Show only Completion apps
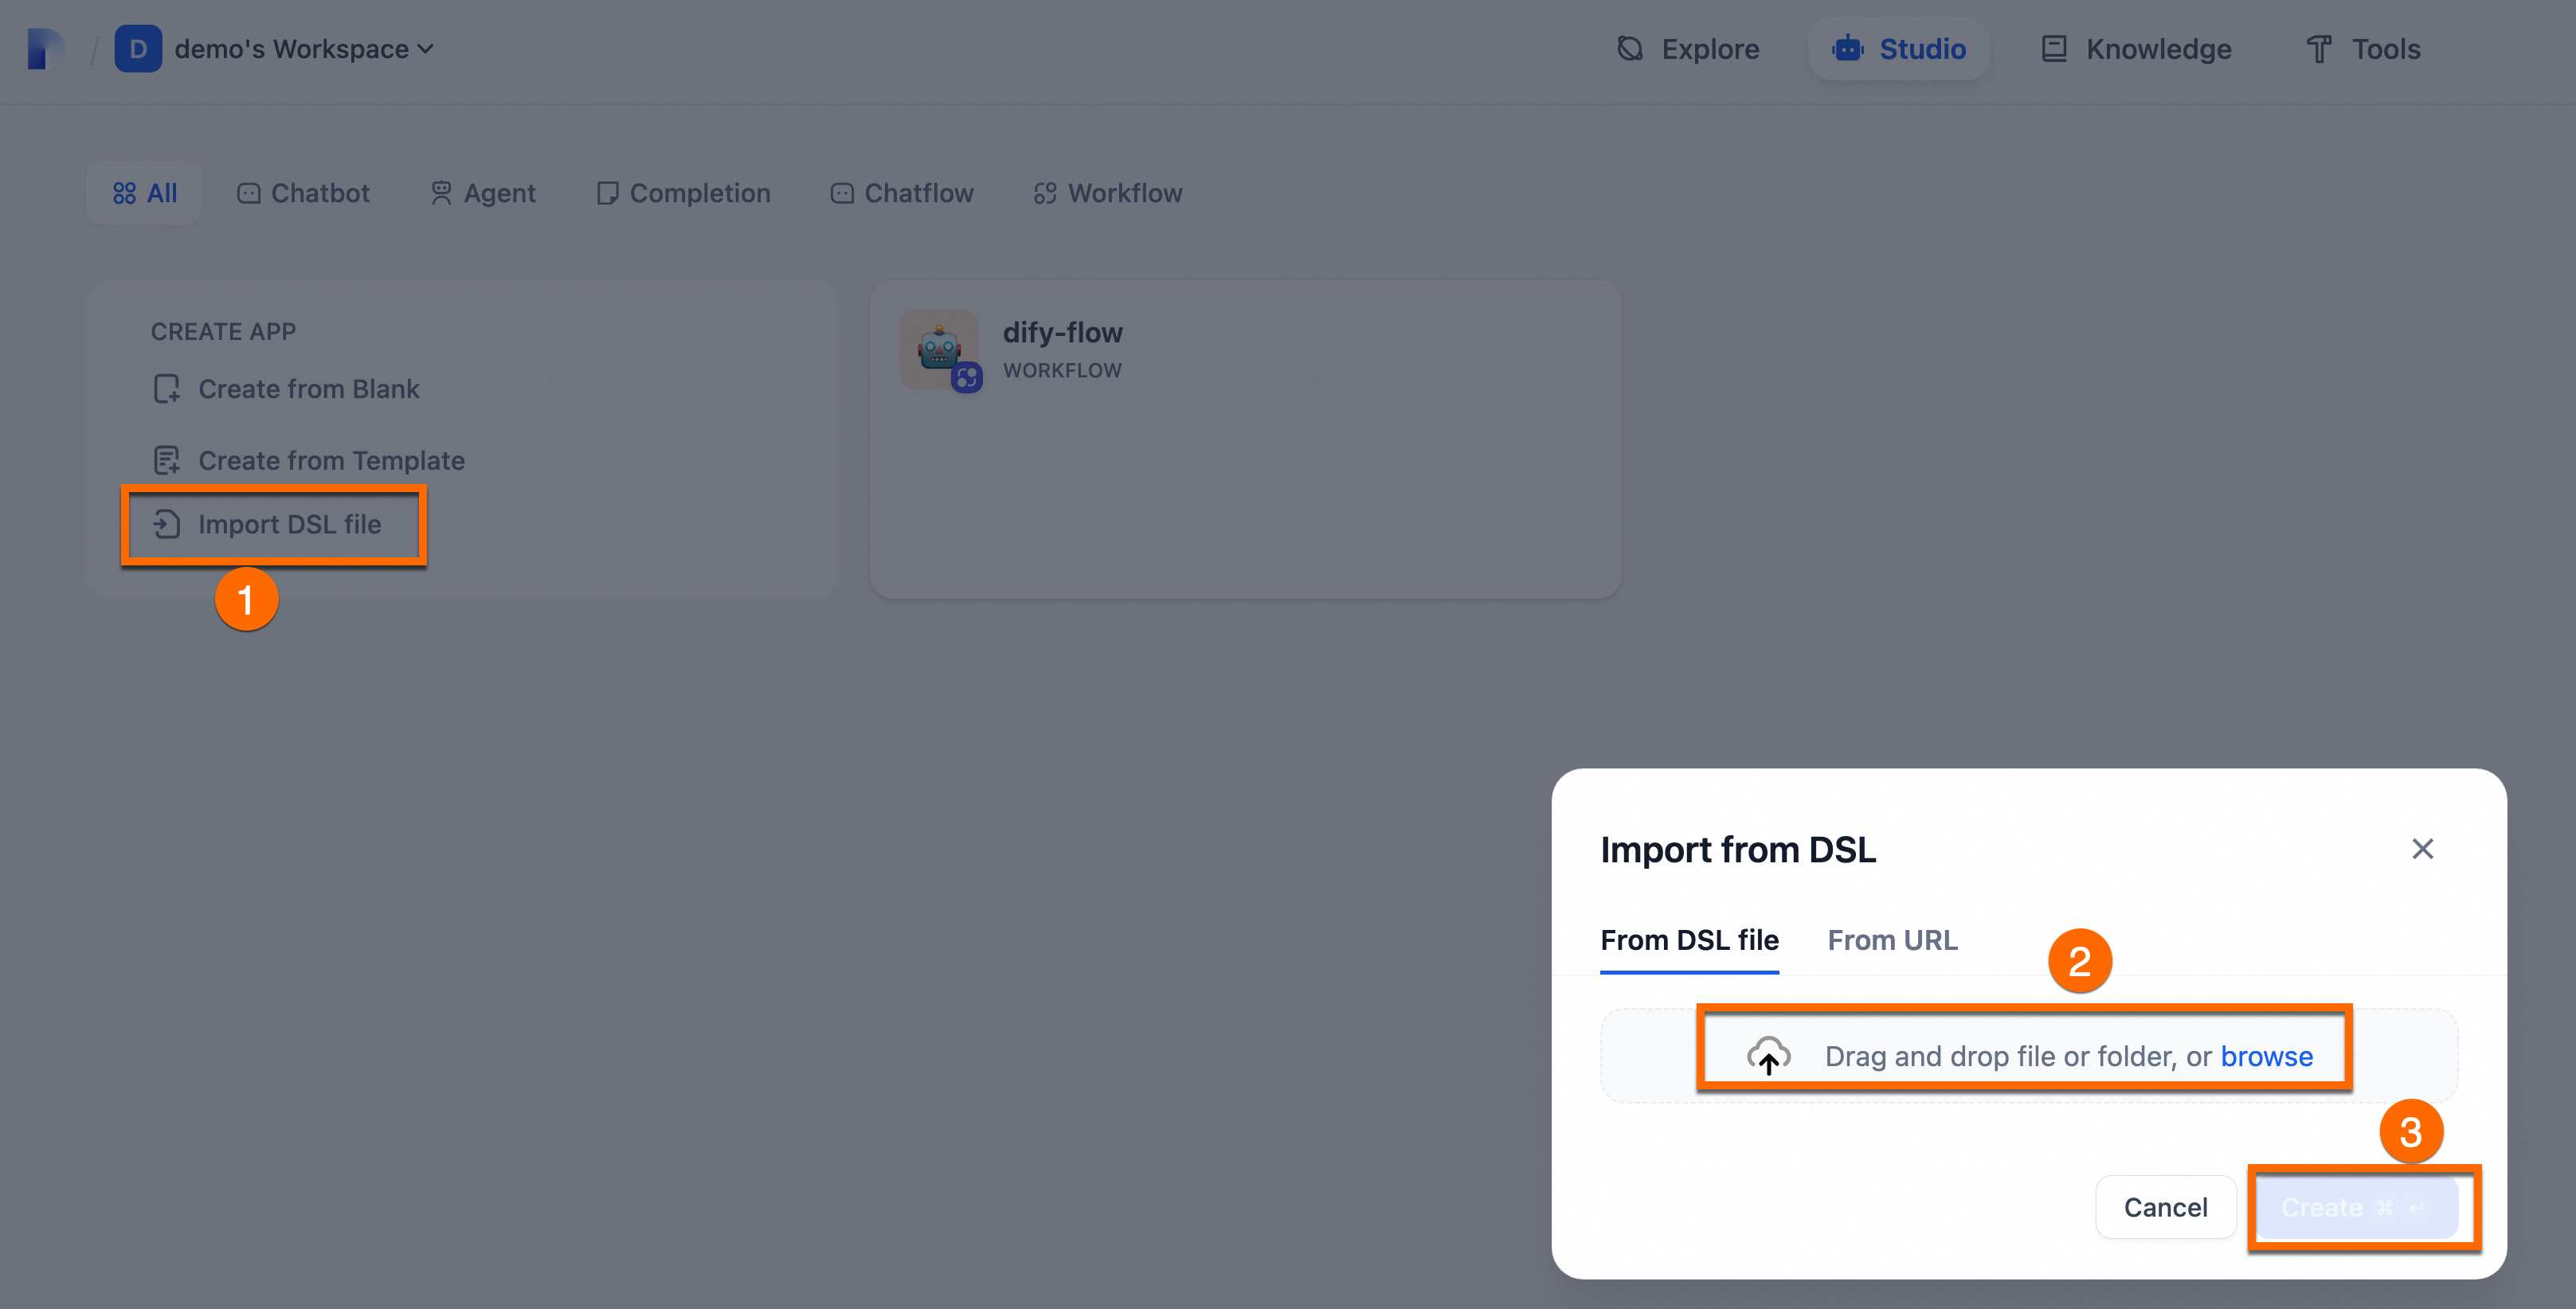2576x1309 pixels. tap(683, 193)
